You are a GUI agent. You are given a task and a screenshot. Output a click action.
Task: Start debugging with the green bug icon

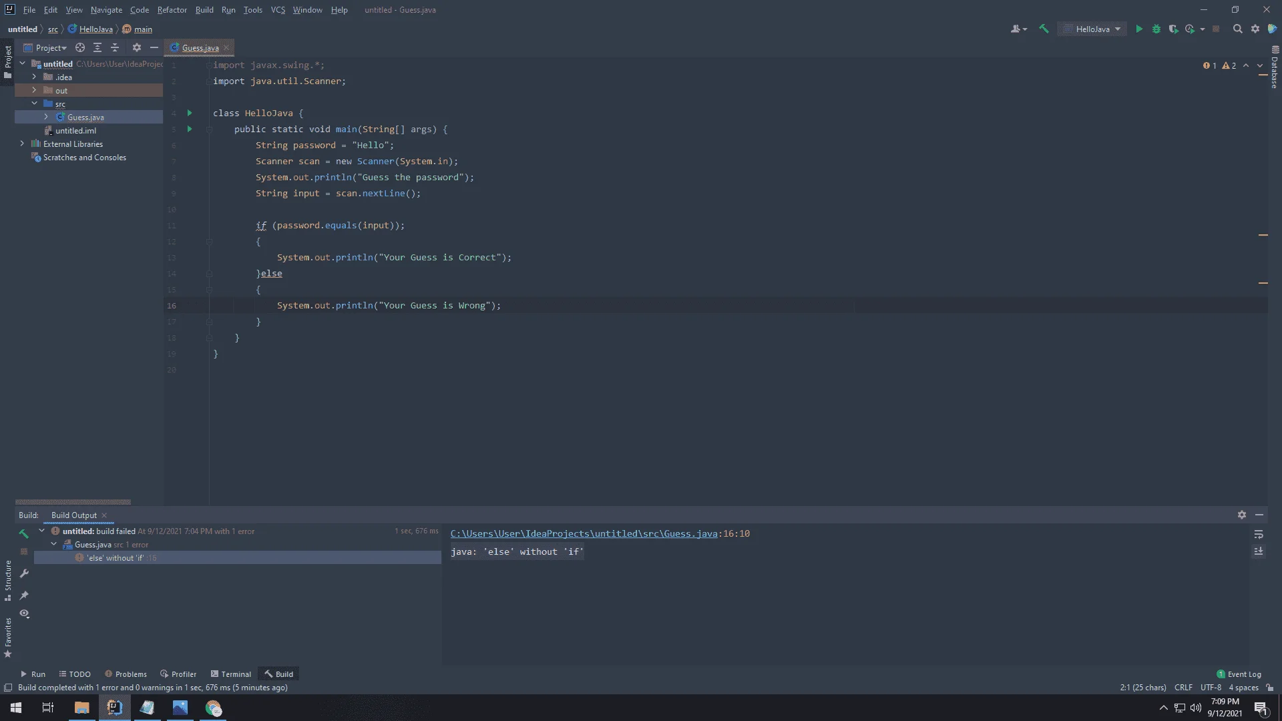[1156, 29]
